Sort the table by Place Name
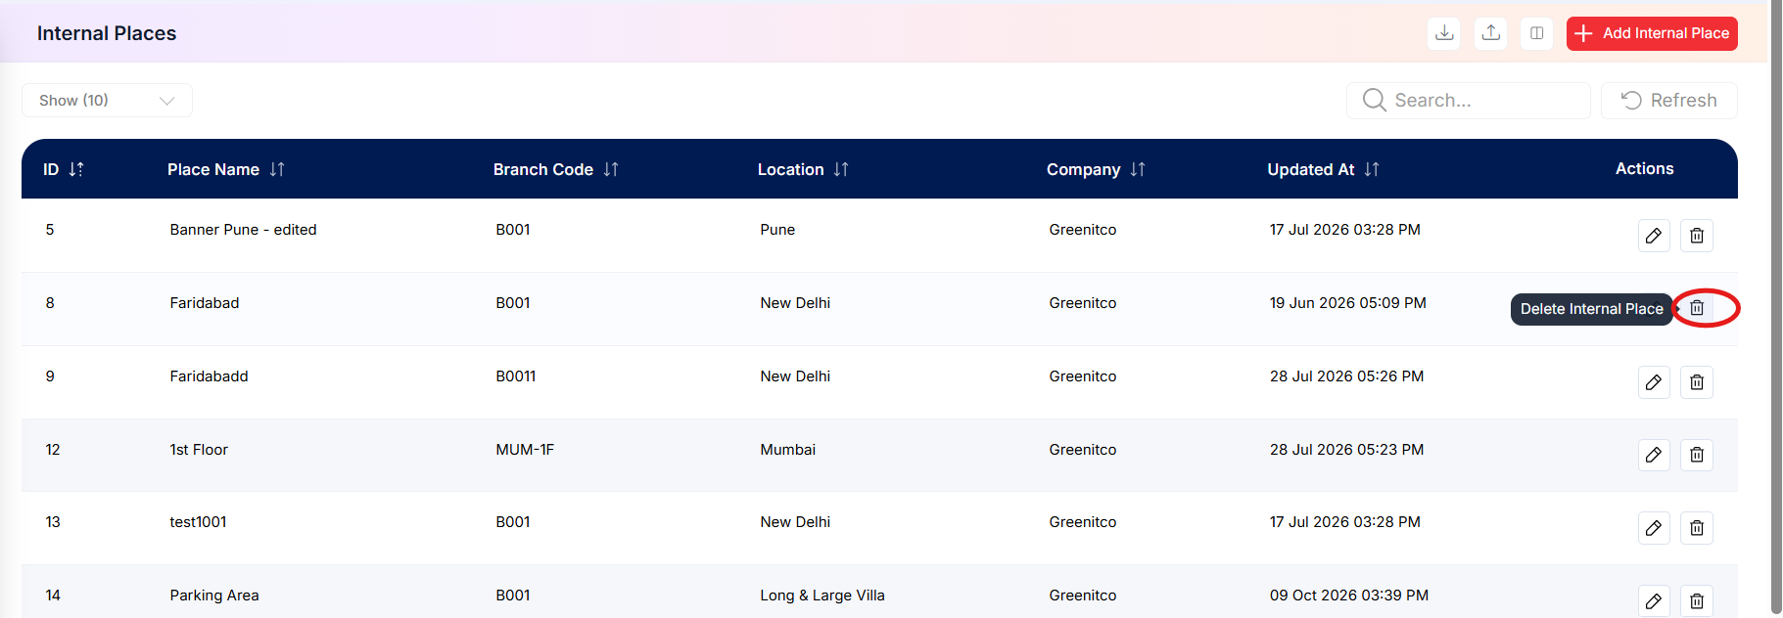 (277, 169)
